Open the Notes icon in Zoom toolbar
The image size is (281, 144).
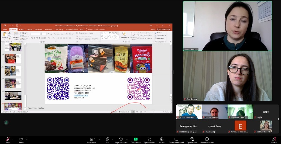[x=192, y=139]
